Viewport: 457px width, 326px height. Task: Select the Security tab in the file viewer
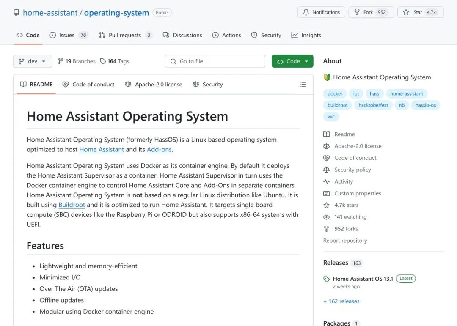[x=207, y=85]
